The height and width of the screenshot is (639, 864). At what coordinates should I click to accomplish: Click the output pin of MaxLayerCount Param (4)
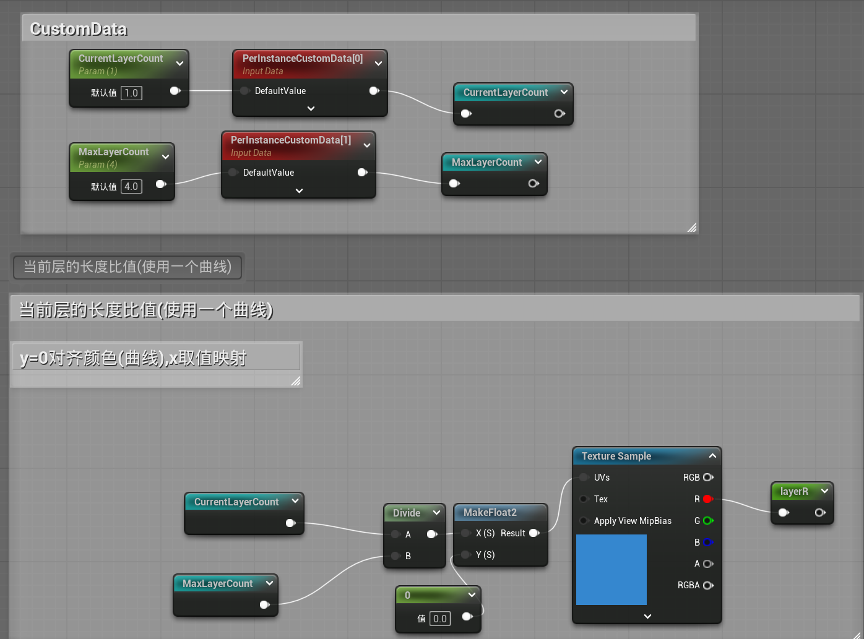(162, 184)
